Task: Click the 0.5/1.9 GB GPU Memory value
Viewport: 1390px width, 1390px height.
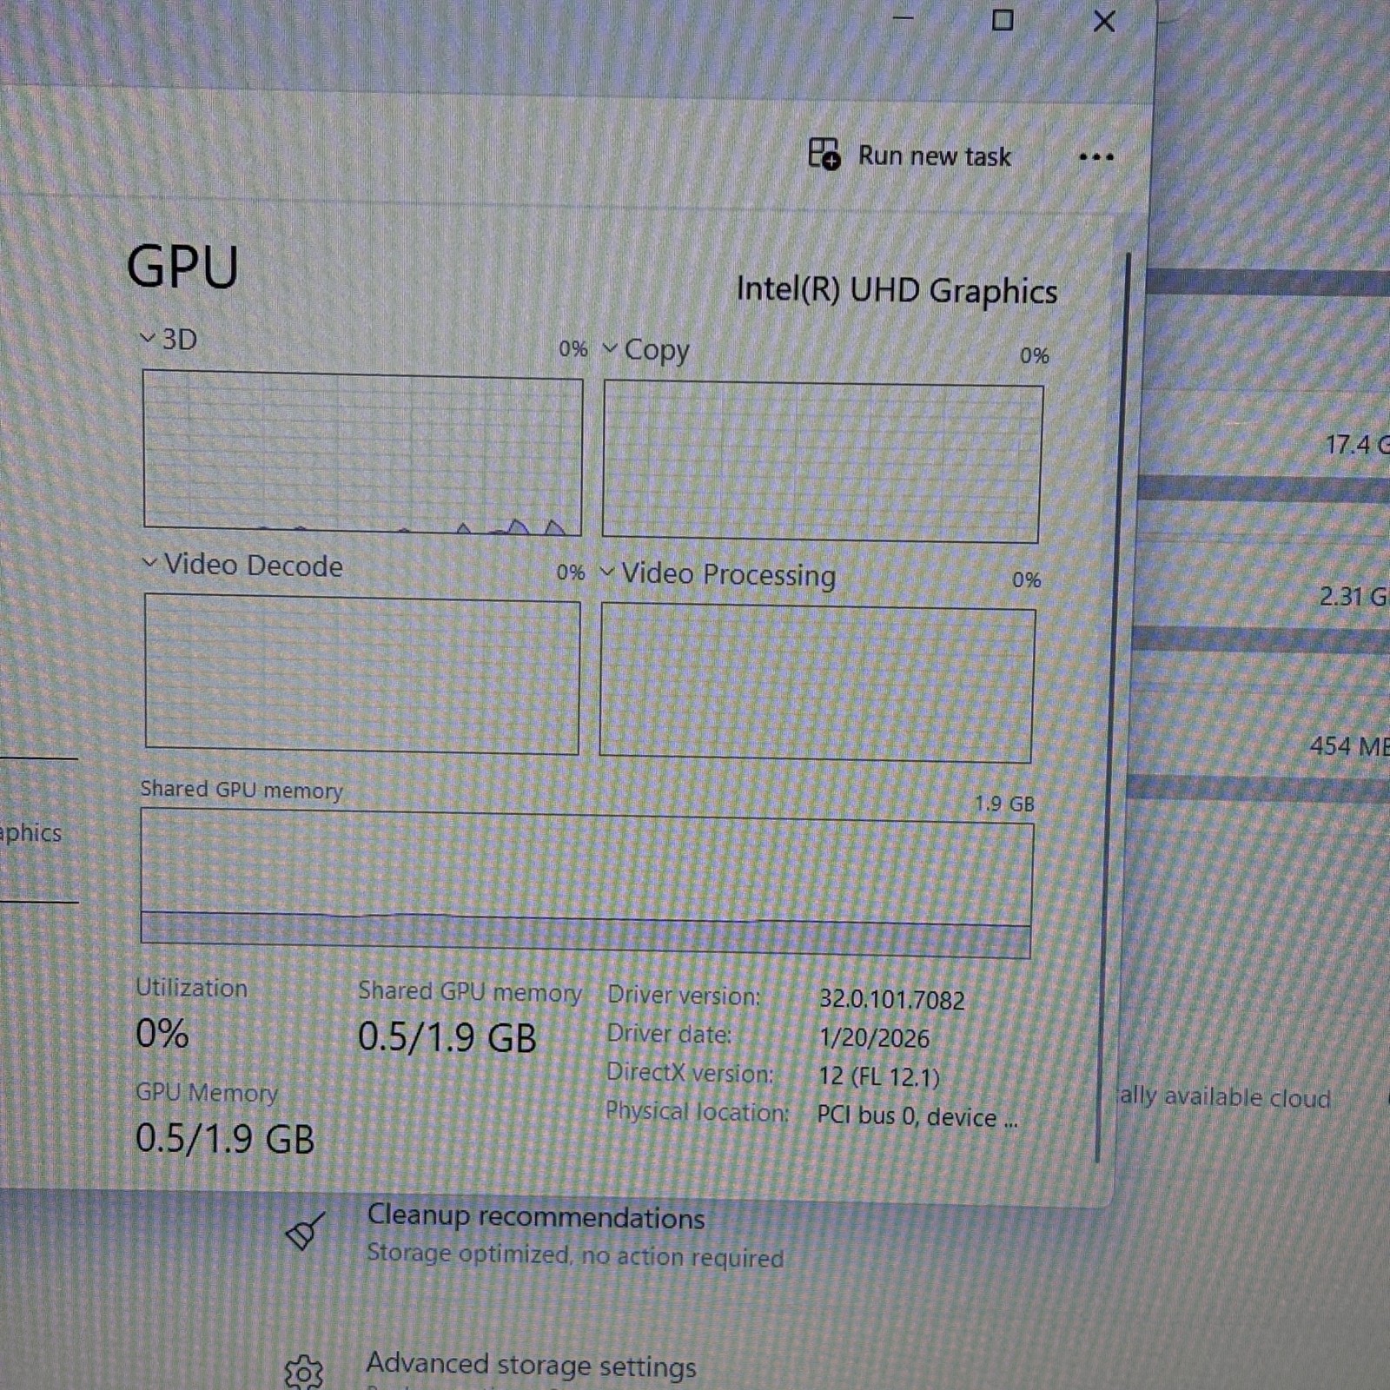Action: point(225,1138)
